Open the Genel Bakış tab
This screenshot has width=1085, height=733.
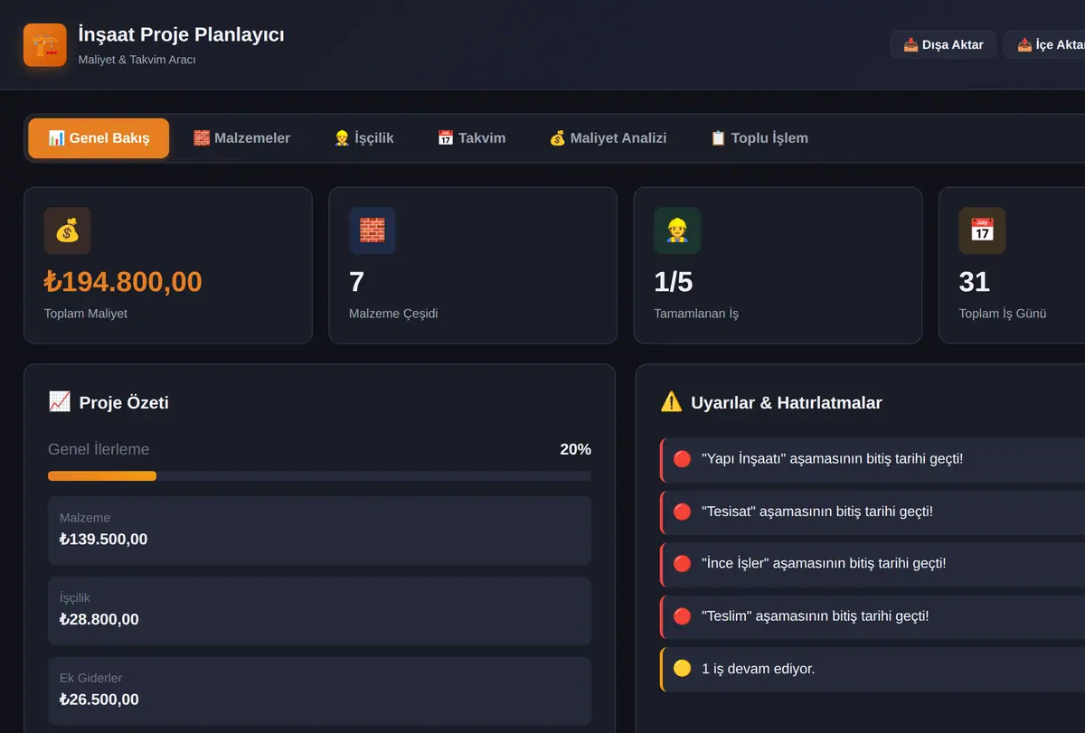click(x=99, y=138)
